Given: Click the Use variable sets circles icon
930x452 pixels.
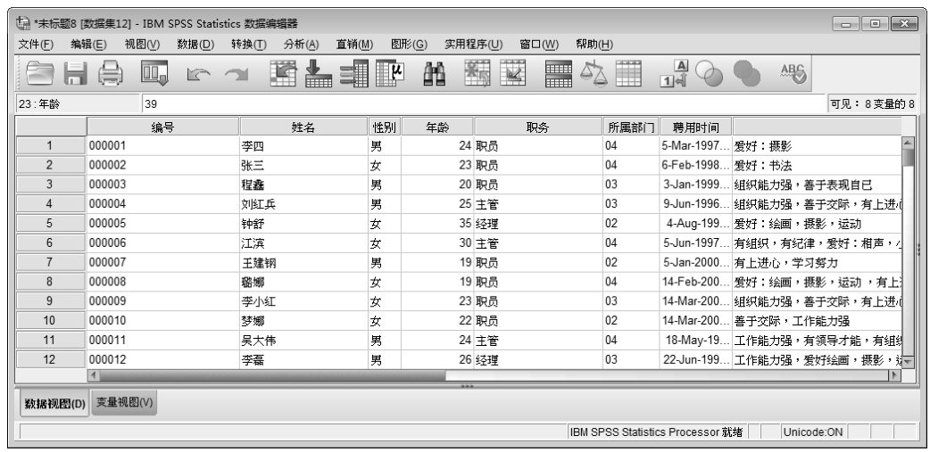Looking at the screenshot, I should pos(710,74).
